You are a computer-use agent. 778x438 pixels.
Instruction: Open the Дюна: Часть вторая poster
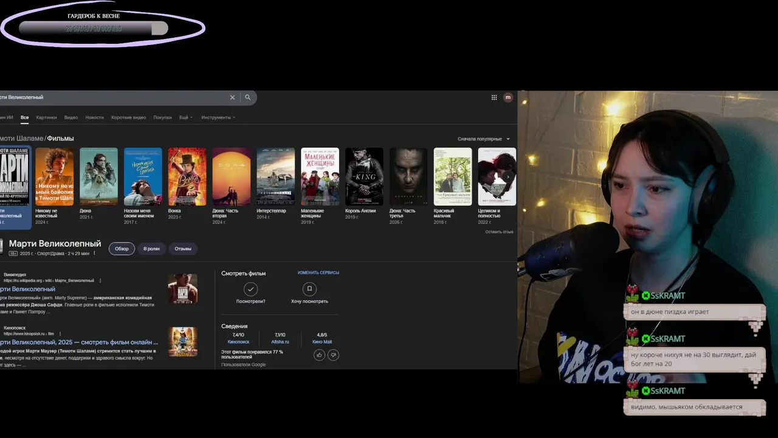click(x=232, y=176)
